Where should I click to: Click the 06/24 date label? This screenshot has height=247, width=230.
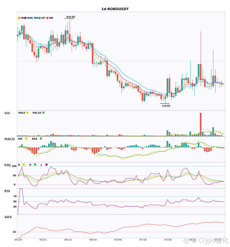click(93, 240)
